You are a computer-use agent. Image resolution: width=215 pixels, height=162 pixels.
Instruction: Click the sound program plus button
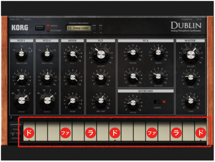tap(101, 28)
